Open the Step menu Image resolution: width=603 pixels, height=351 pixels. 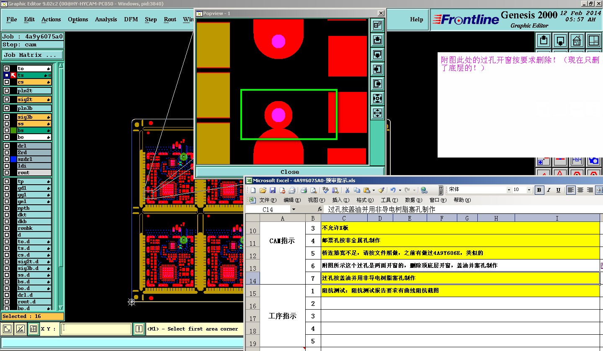point(151,19)
